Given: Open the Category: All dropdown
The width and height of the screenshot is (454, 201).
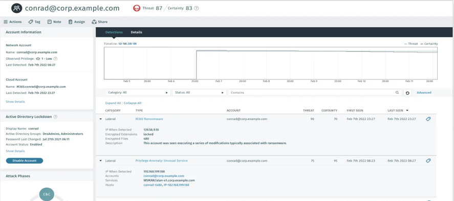Looking at the screenshot, I should (x=138, y=93).
